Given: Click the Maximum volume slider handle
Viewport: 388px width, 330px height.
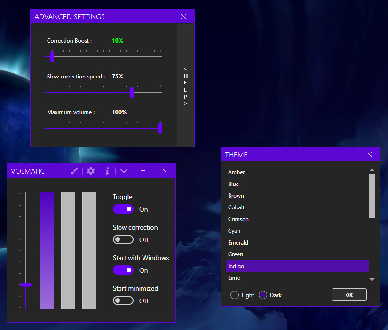Looking at the screenshot, I should (160, 128).
